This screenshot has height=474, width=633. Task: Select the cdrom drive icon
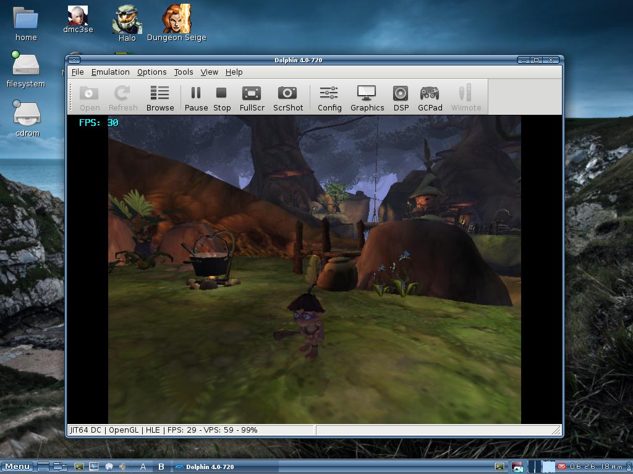click(27, 118)
